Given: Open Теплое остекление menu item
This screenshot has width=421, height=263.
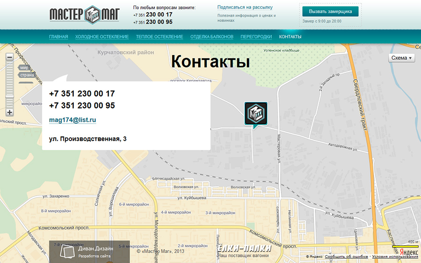Looking at the screenshot, I should click(x=160, y=37).
